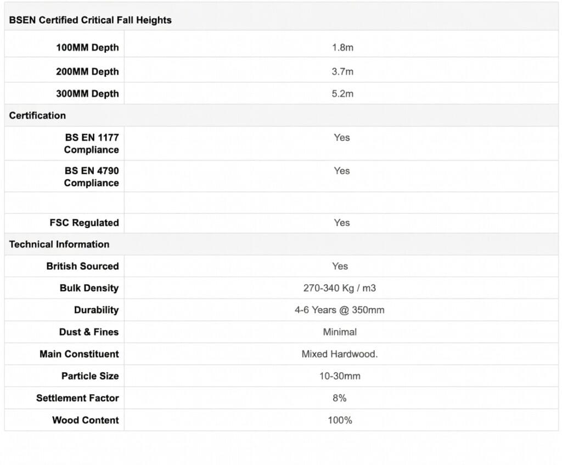Select the BS EN 4790 Compliance label
This screenshot has height=465, width=562.
[x=92, y=177]
